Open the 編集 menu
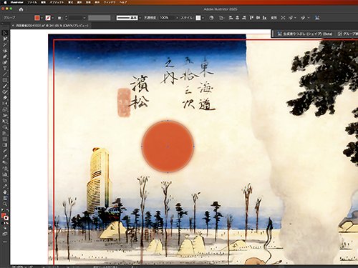This screenshot has width=358, height=268. [x=43, y=2]
